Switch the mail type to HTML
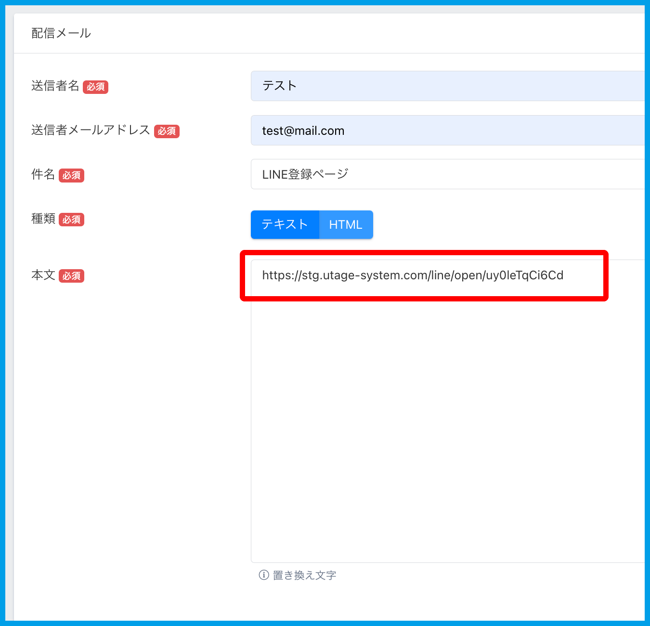Image resolution: width=650 pixels, height=626 pixels. (346, 224)
